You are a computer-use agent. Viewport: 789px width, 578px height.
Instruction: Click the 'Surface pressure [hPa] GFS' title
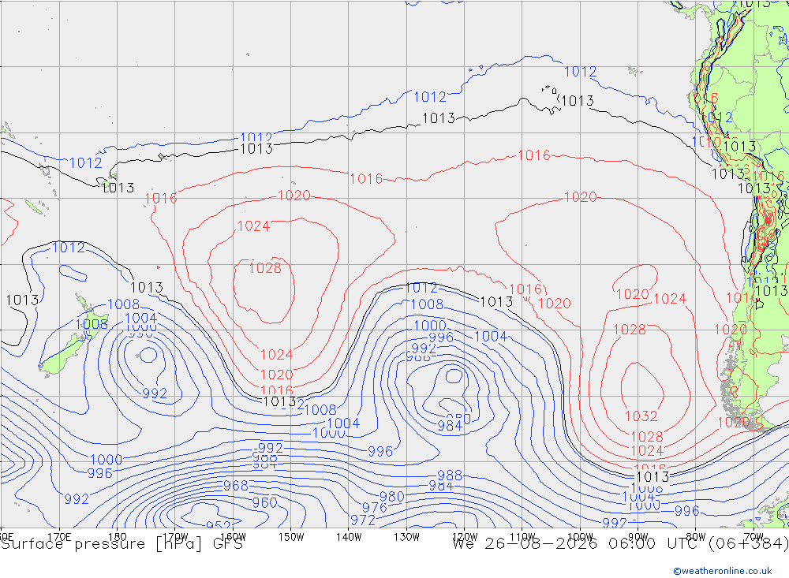click(122, 544)
